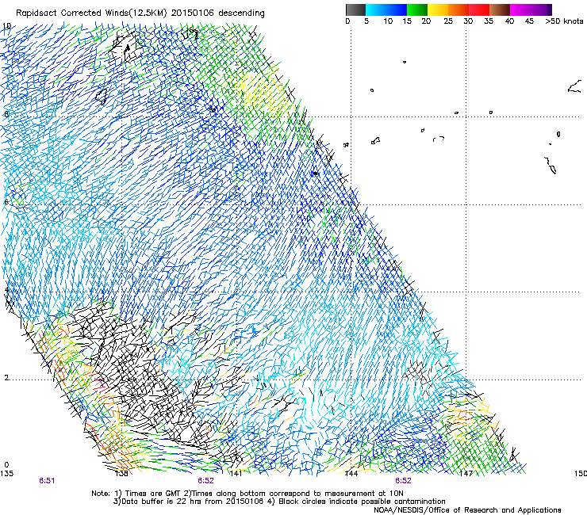Image resolution: width=587 pixels, height=515 pixels.
Task: Click latitude label '8' on left axis
Action: pyautogui.click(x=6, y=114)
